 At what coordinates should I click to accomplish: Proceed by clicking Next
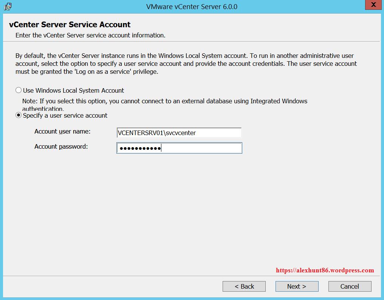tap(297, 286)
